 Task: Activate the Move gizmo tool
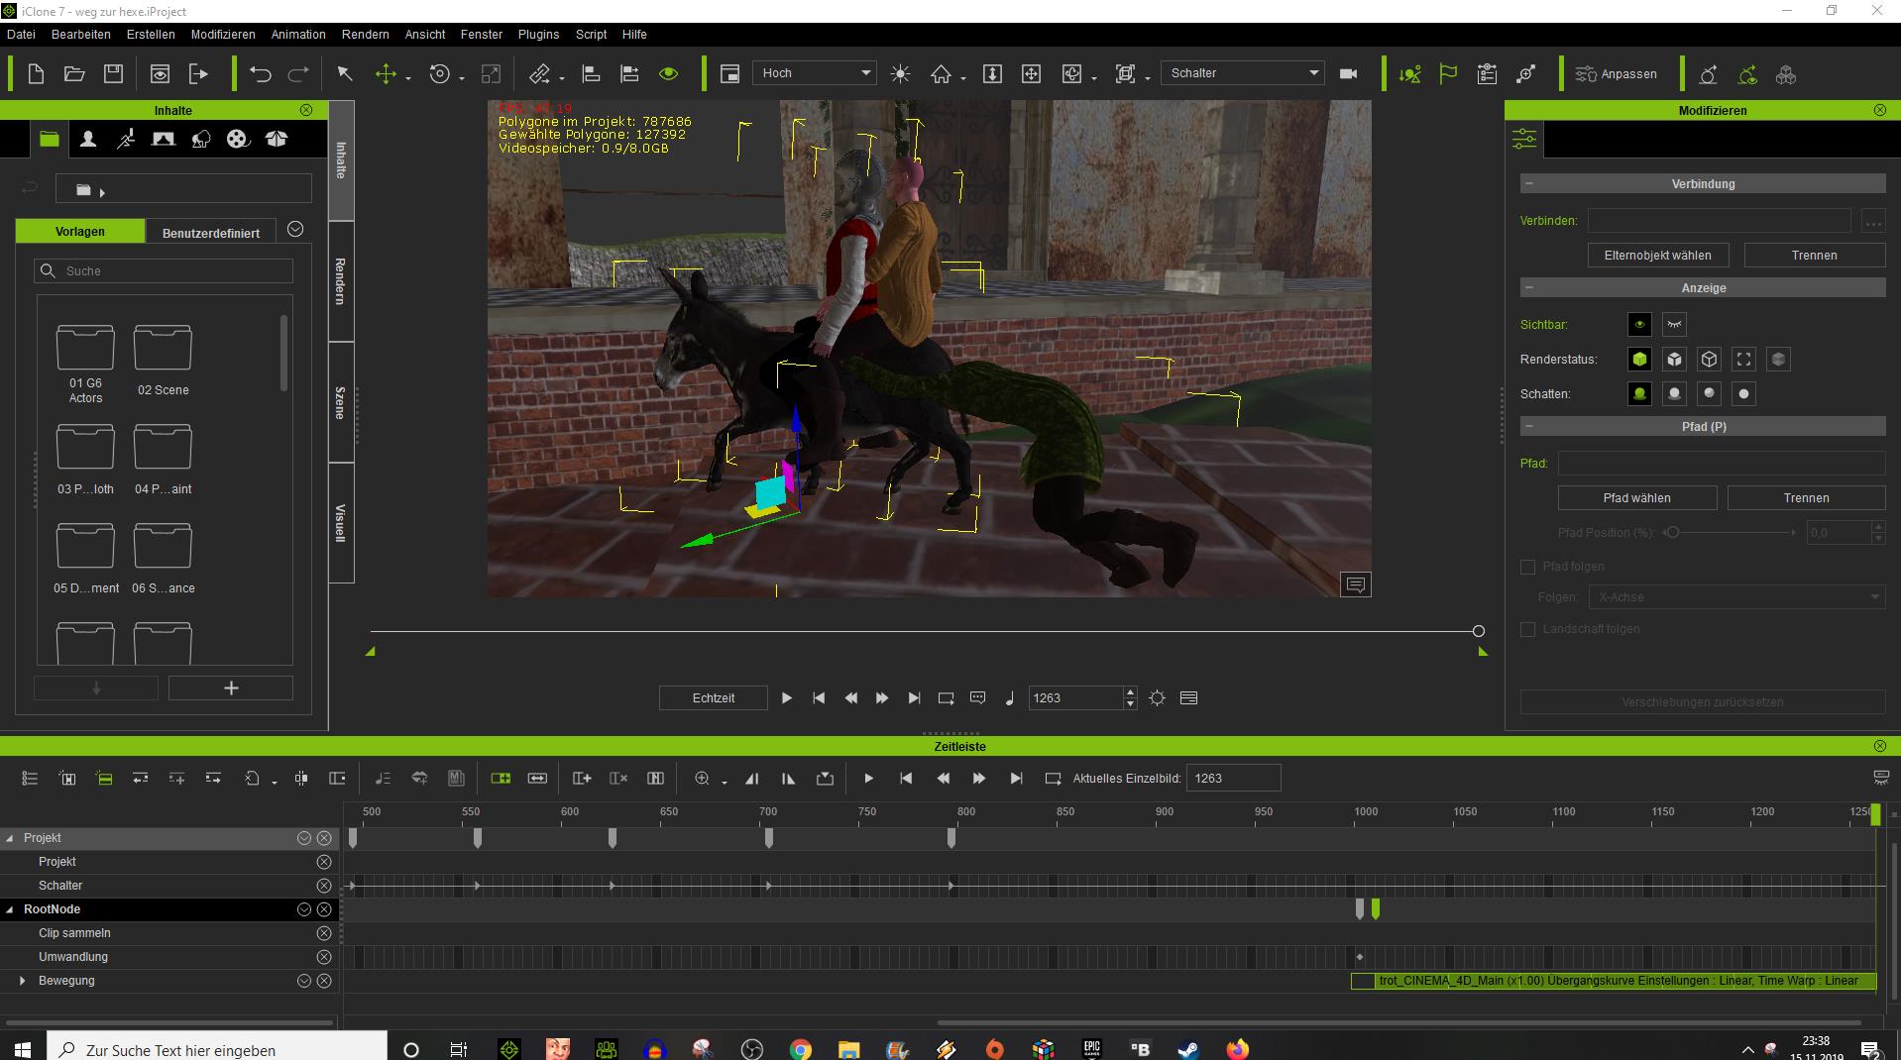tap(386, 74)
